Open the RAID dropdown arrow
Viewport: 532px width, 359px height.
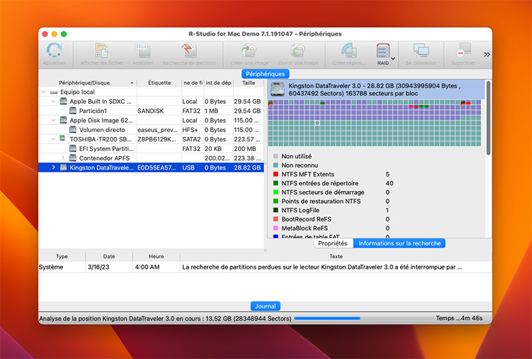[x=393, y=58]
